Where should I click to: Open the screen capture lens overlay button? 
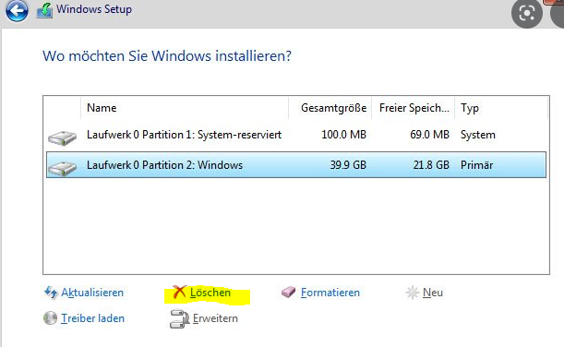point(526,13)
